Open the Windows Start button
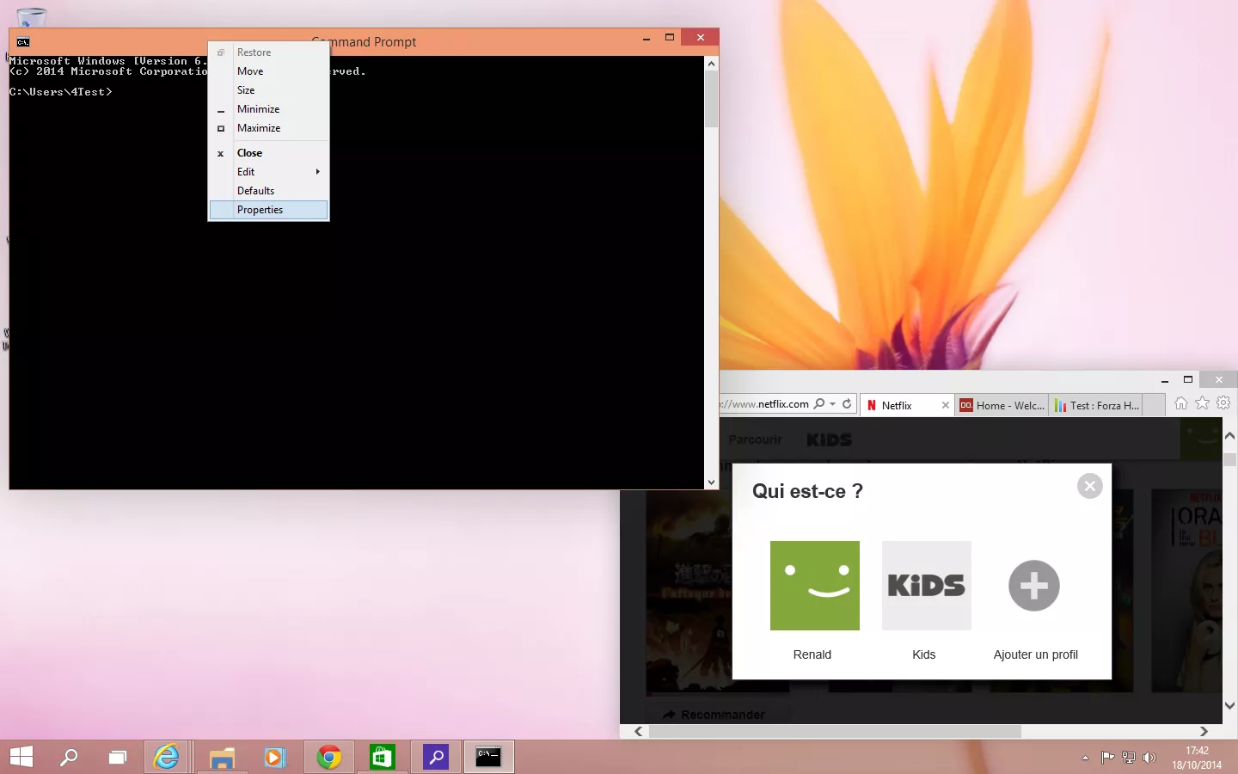Screen dimensions: 1238x774 [x=21, y=757]
